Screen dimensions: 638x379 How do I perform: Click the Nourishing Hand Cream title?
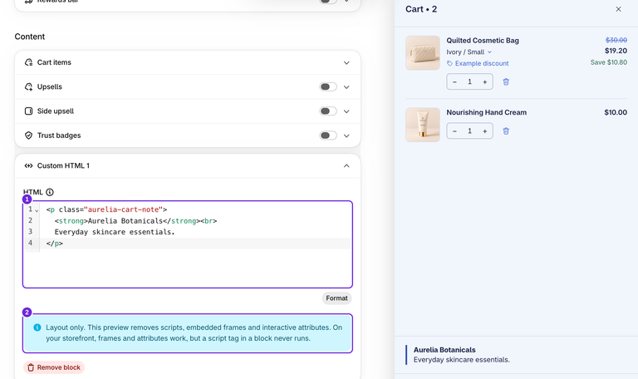coord(486,112)
